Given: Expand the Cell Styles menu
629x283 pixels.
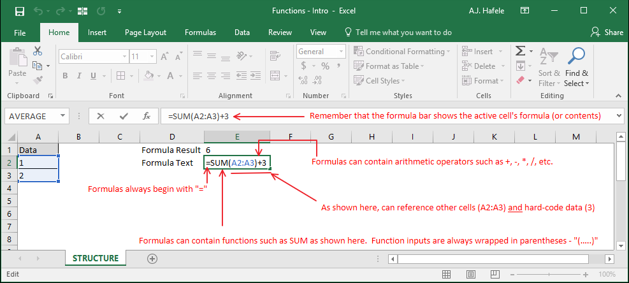Looking at the screenshot, I should (x=379, y=80).
